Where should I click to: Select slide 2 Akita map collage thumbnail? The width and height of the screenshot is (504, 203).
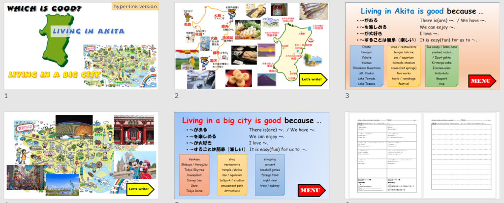coord(252,46)
